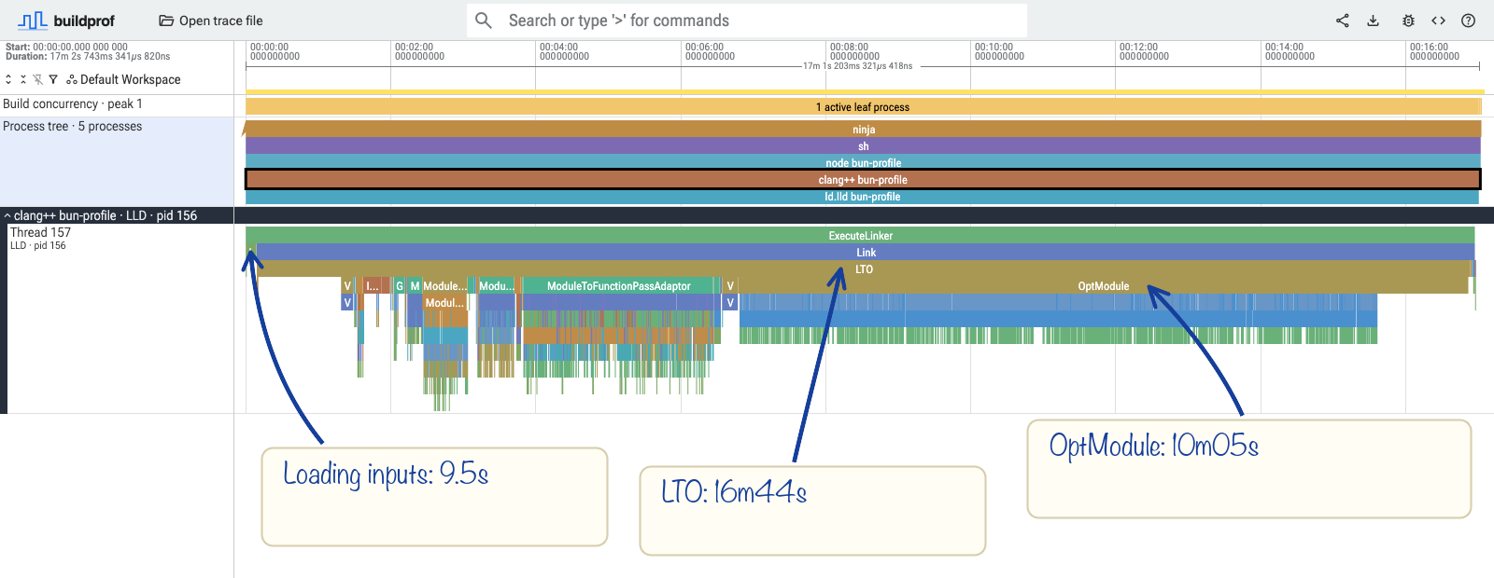Viewport: 1494px width, 578px height.
Task: Click the magnifier search icon
Action: (x=484, y=21)
